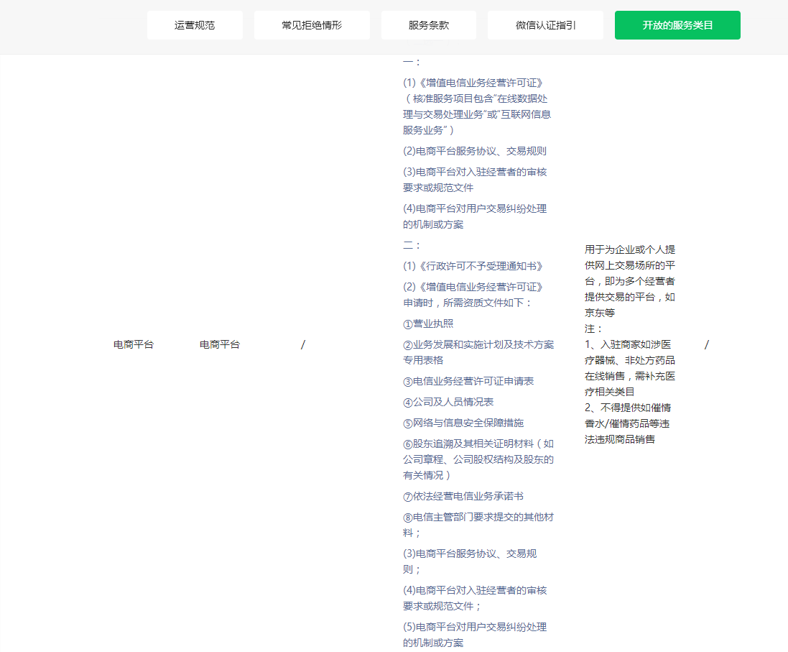Click the second-column 电商平台 cell

(220, 344)
